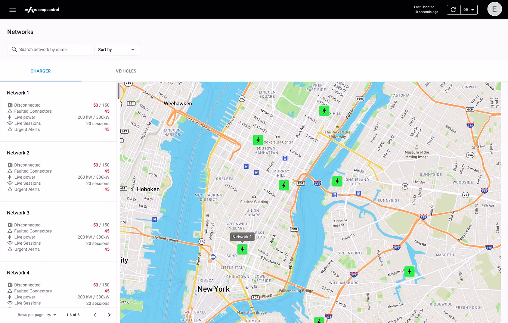The image size is (508, 323).
Task: Click the Hoboken label on the map
Action: [148, 189]
